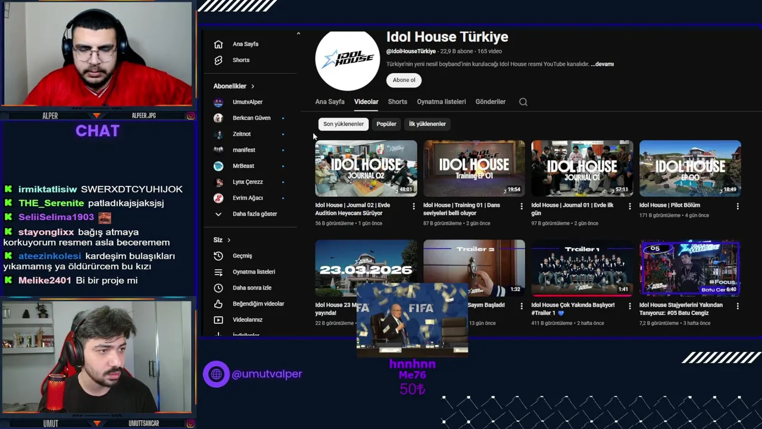Open UmutvAlper subscription channel avatar
Screen dimensions: 762x429
coord(218,102)
